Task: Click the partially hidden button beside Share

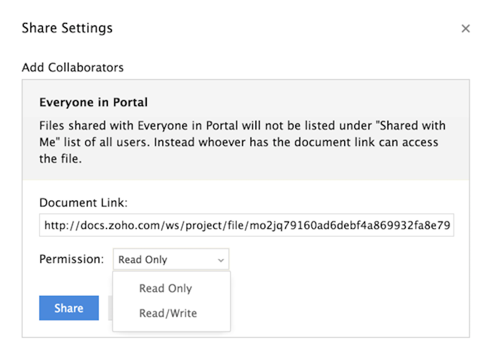Action: click(x=110, y=308)
